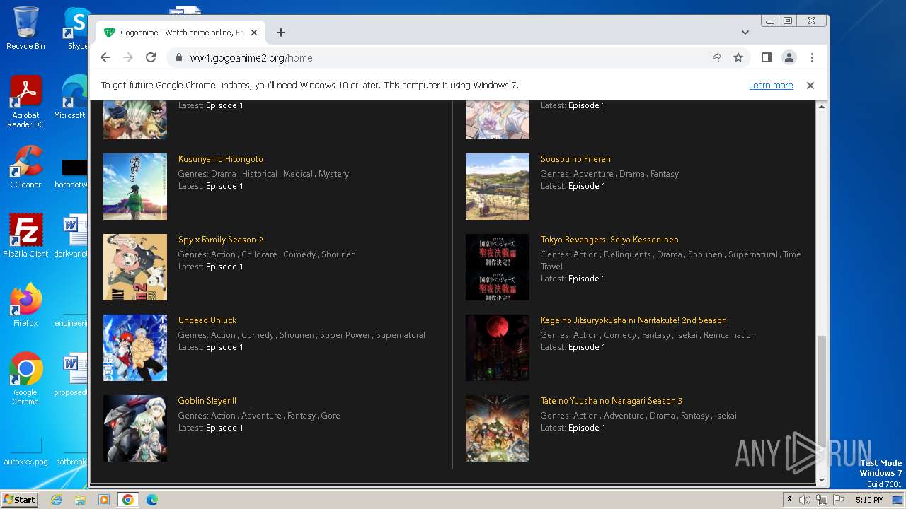906x509 pixels.
Task: Click the browser forward arrow
Action: coord(128,58)
